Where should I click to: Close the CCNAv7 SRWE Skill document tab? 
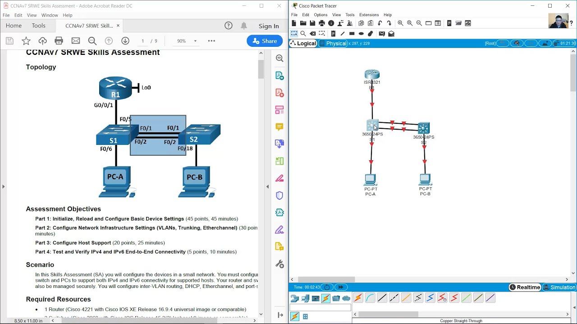118,26
